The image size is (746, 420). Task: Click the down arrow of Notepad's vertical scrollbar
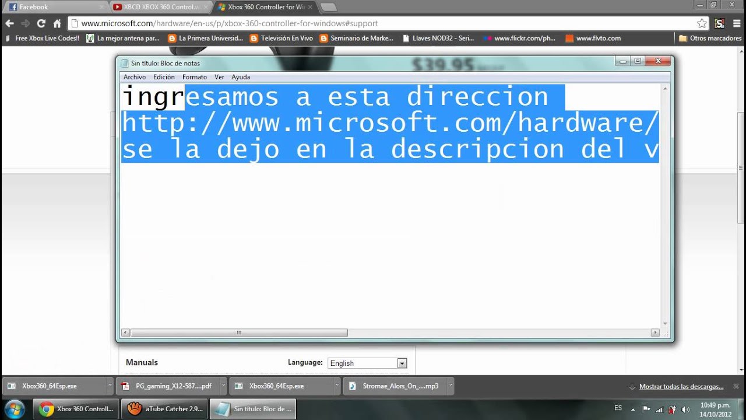point(665,323)
